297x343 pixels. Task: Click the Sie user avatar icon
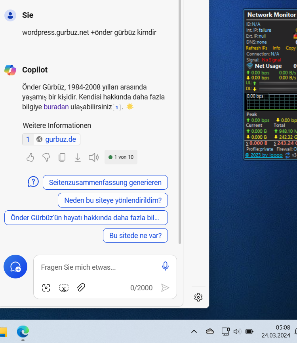point(10,15)
